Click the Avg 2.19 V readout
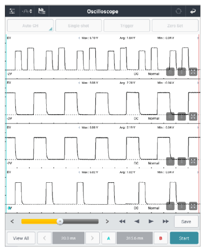The image size is (205, 251). (127, 127)
